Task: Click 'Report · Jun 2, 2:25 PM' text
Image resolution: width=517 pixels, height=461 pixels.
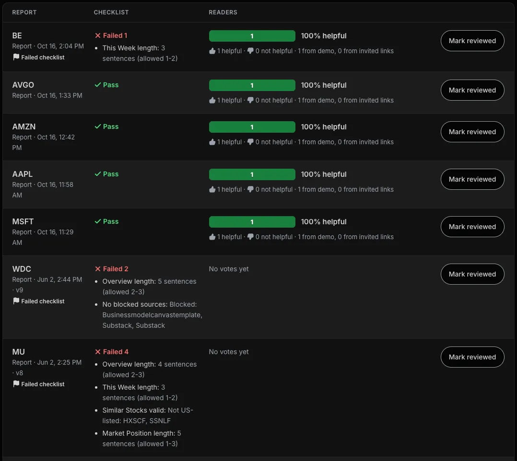Action: click(47, 362)
